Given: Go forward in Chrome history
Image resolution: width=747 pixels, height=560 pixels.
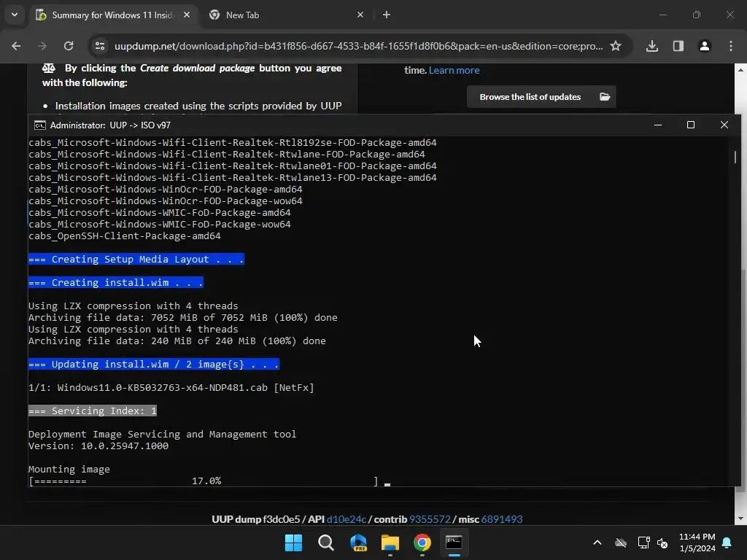Looking at the screenshot, I should [42, 46].
